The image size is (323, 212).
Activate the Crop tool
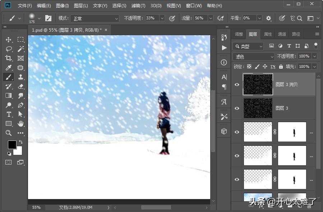tap(8, 58)
